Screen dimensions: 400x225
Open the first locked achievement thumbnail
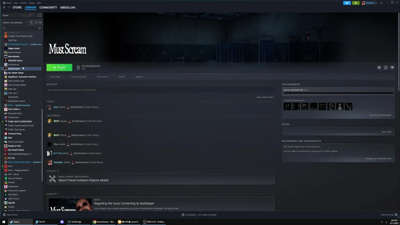click(x=287, y=107)
